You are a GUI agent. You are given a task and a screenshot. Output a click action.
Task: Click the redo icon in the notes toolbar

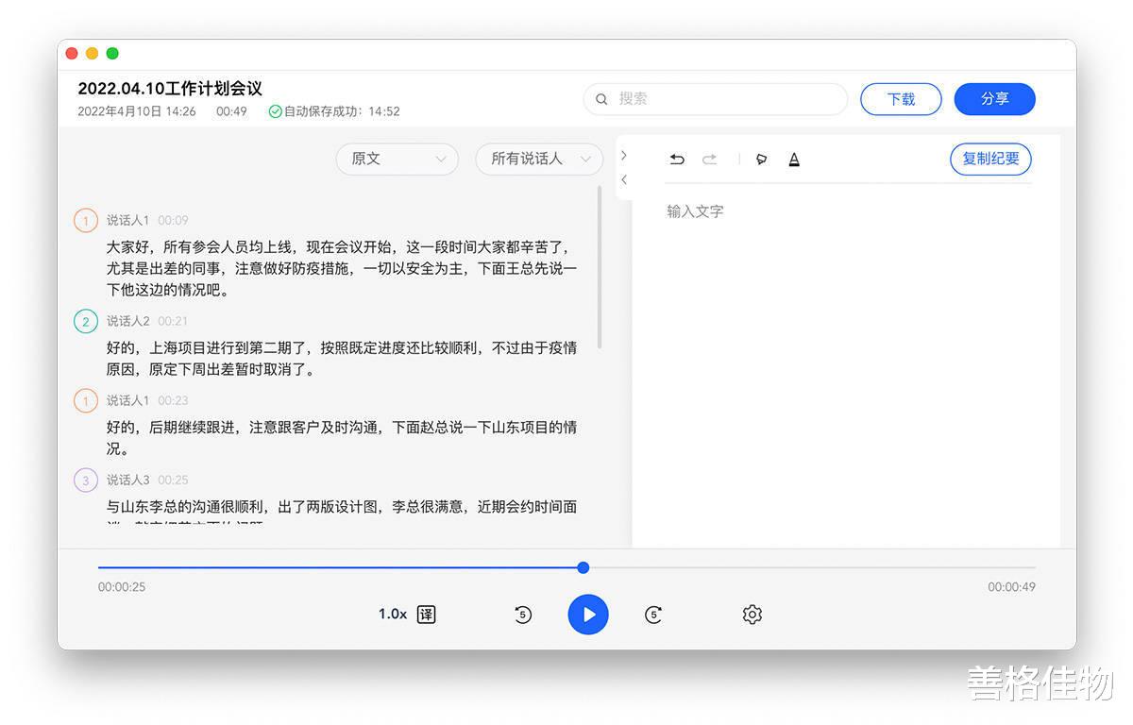point(710,159)
